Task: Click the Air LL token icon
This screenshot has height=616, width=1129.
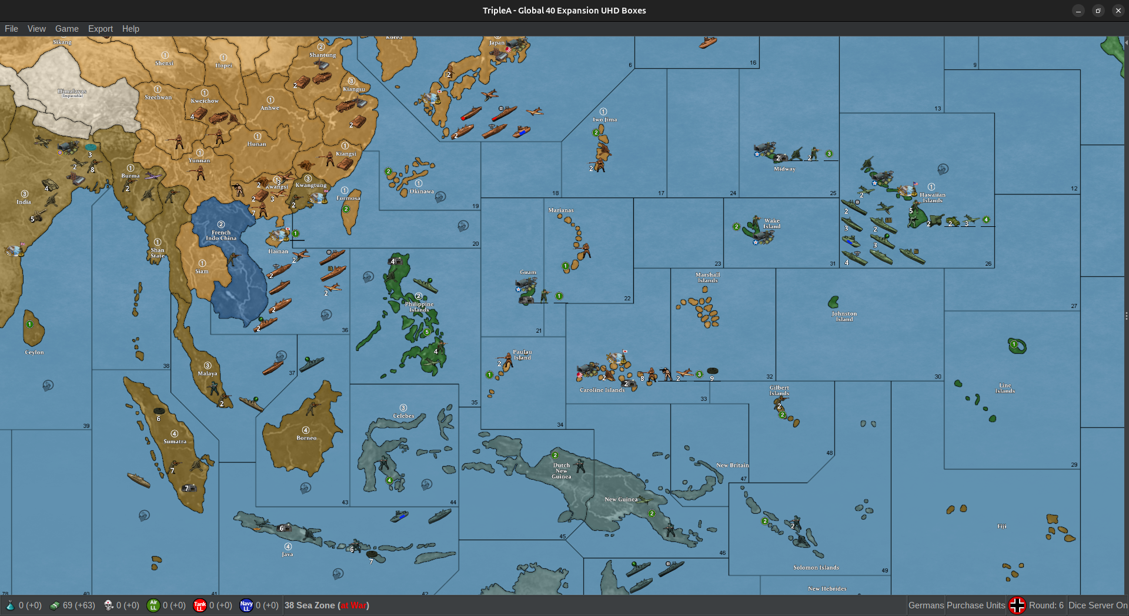Action: pos(153,605)
